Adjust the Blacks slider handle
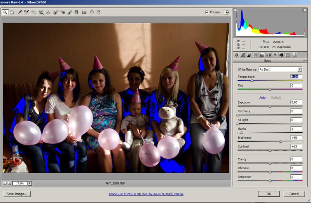 click(x=241, y=133)
